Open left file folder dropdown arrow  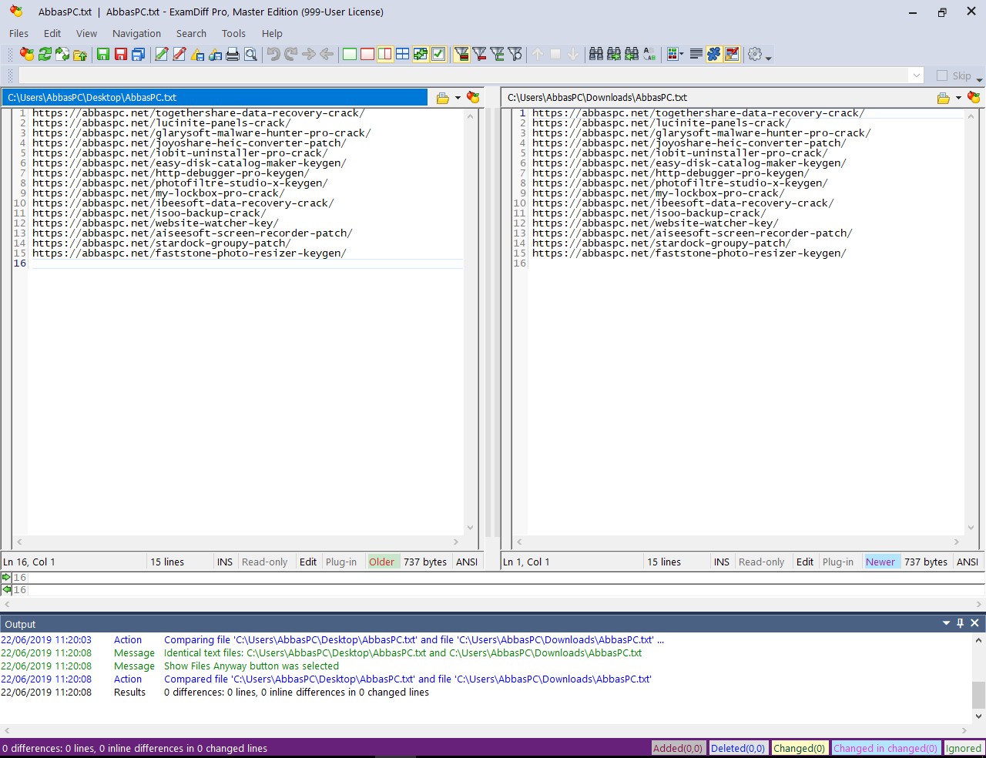pyautogui.click(x=458, y=98)
